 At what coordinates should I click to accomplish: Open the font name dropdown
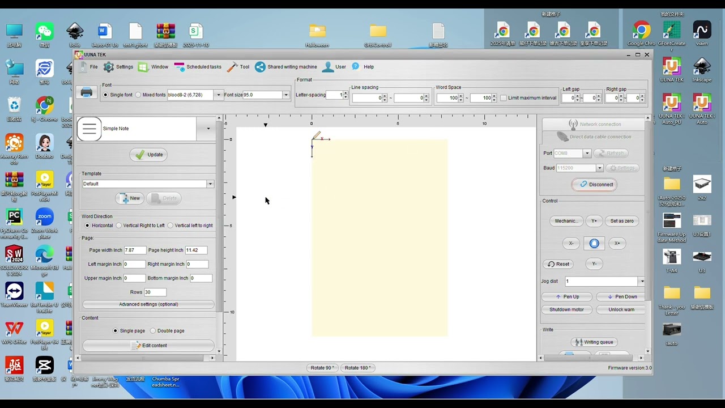pos(218,95)
